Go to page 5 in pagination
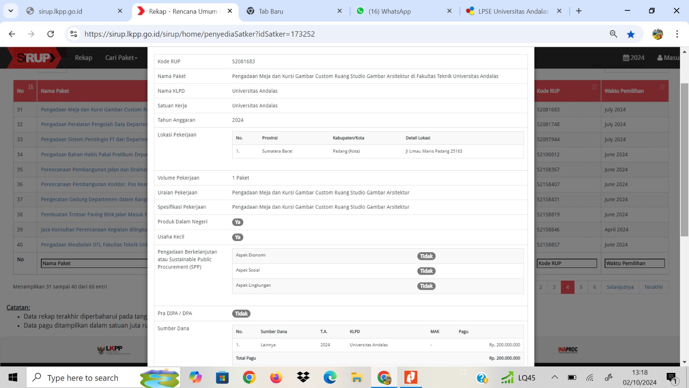 581,287
